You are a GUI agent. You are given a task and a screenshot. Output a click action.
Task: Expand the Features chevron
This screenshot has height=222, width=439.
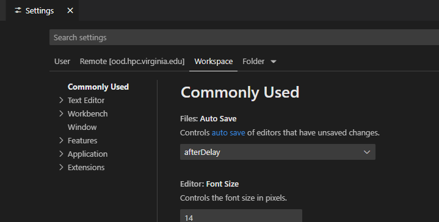pyautogui.click(x=61, y=140)
